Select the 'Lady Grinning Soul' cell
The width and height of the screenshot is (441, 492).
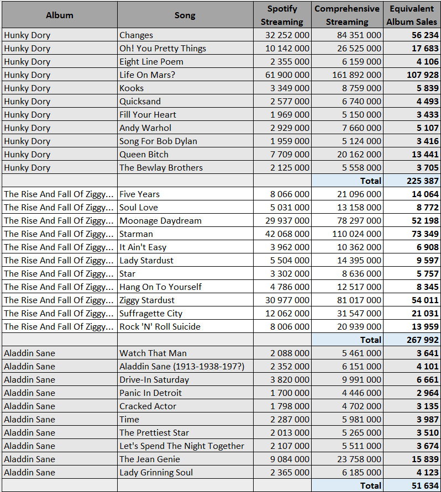click(185, 472)
